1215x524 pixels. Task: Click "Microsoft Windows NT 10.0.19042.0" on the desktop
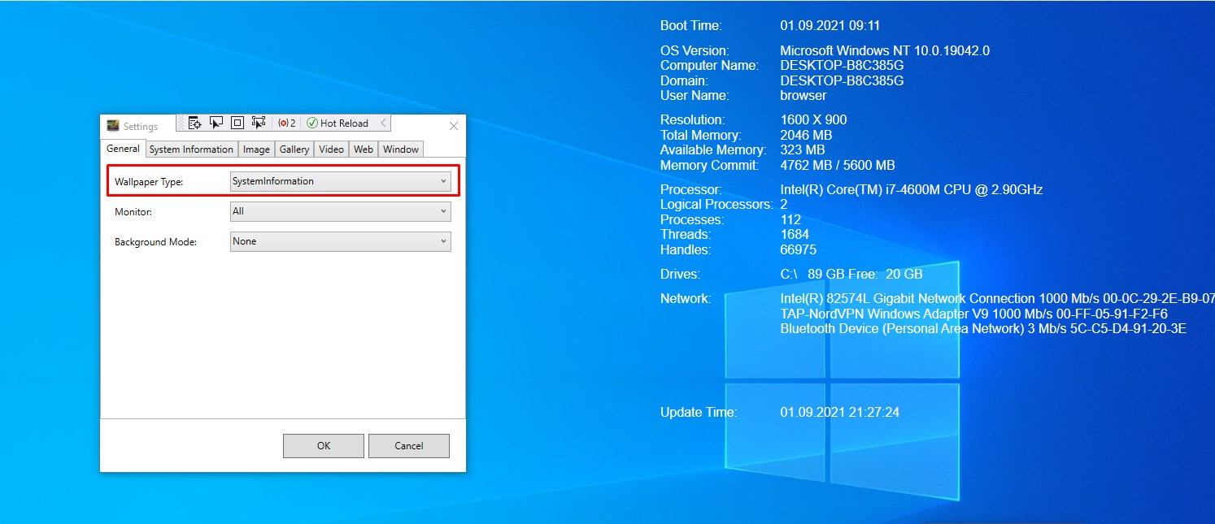[885, 50]
